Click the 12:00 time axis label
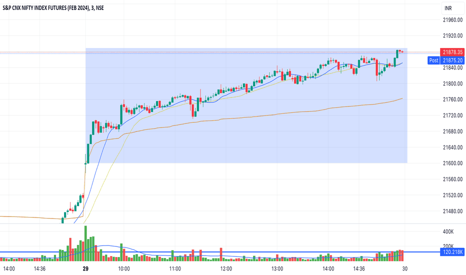This screenshot has width=466, height=275. tap(226, 269)
